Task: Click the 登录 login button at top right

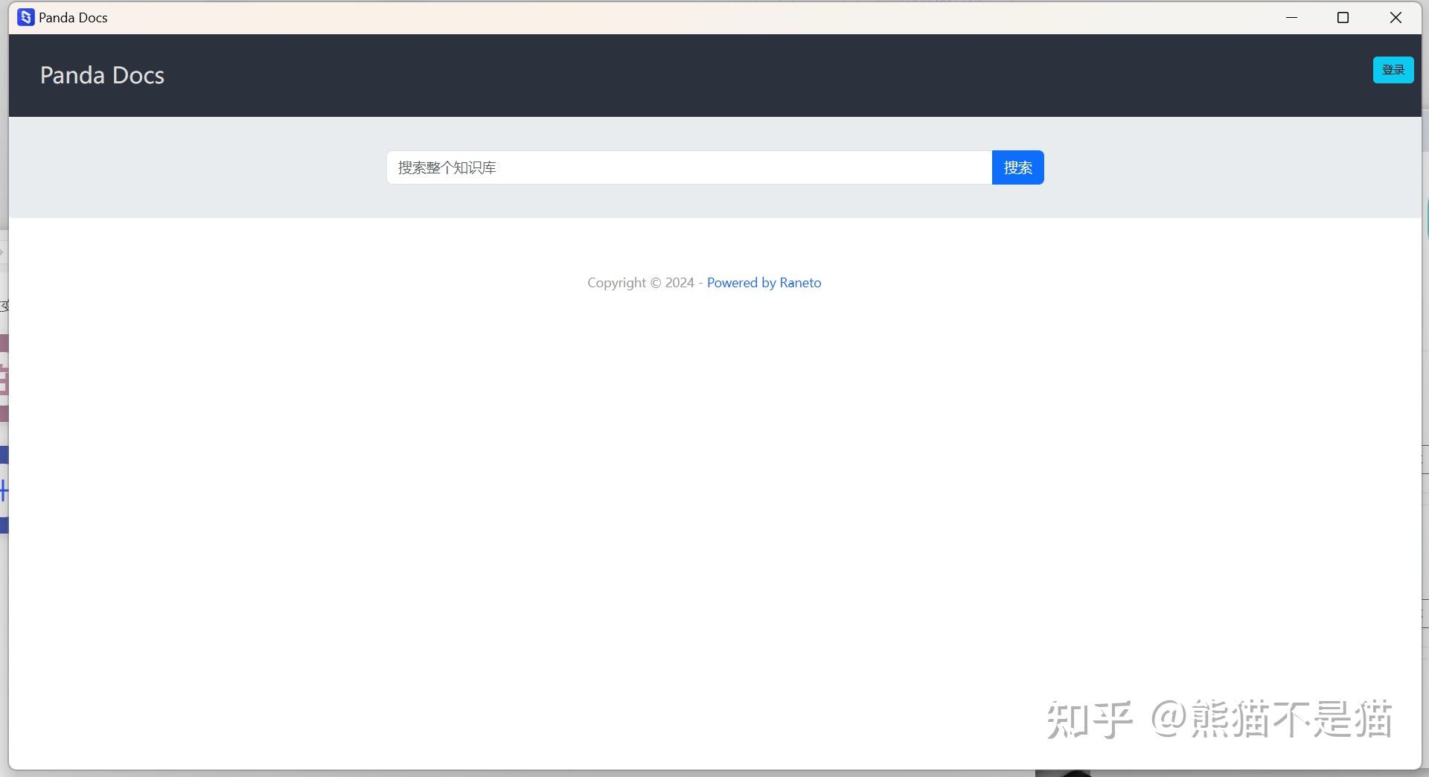Action: click(x=1393, y=70)
